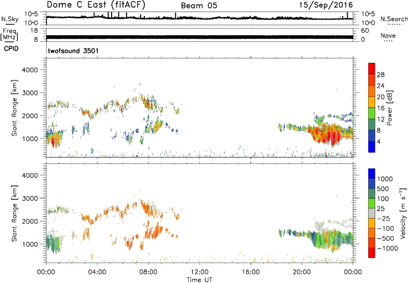Click the "Freq. [MHz]" axis label

coord(9,35)
